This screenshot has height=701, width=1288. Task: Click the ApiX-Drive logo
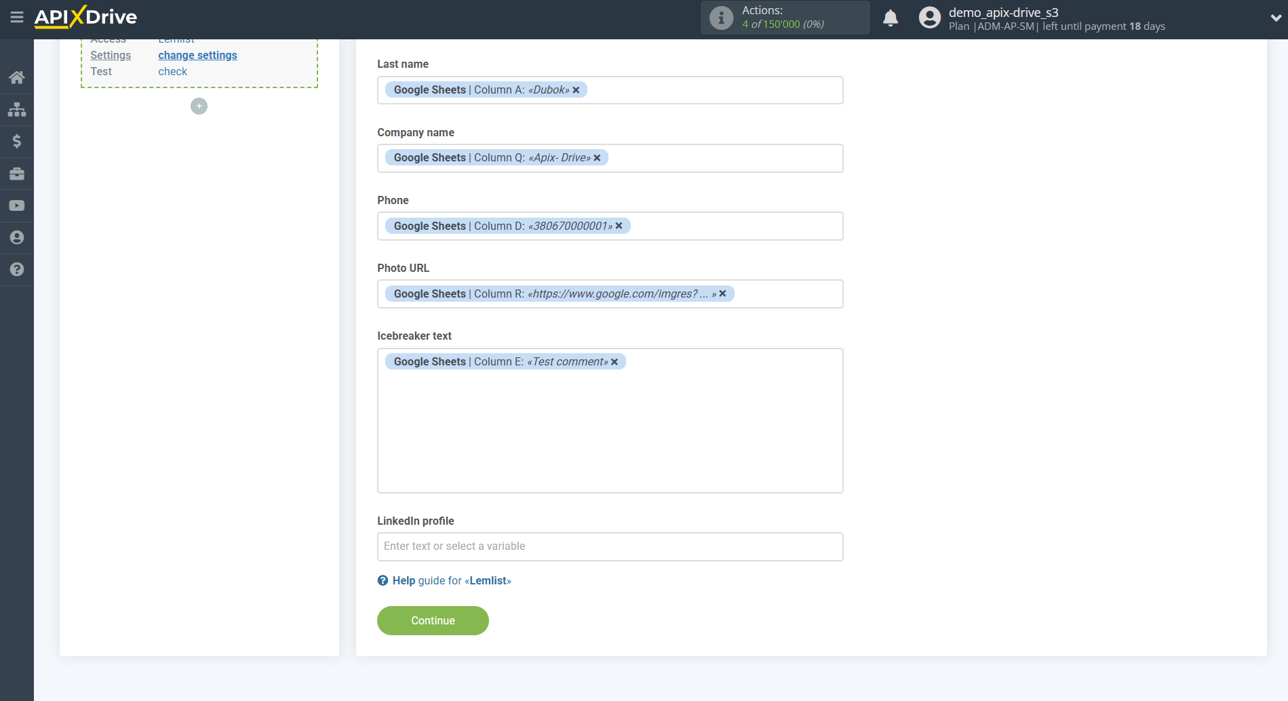coord(85,17)
